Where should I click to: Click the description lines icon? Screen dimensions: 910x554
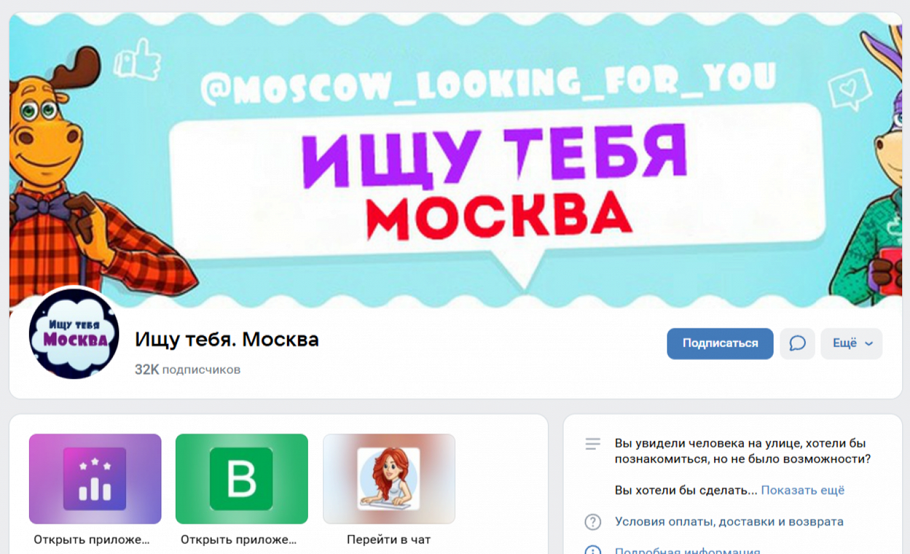coord(593,444)
